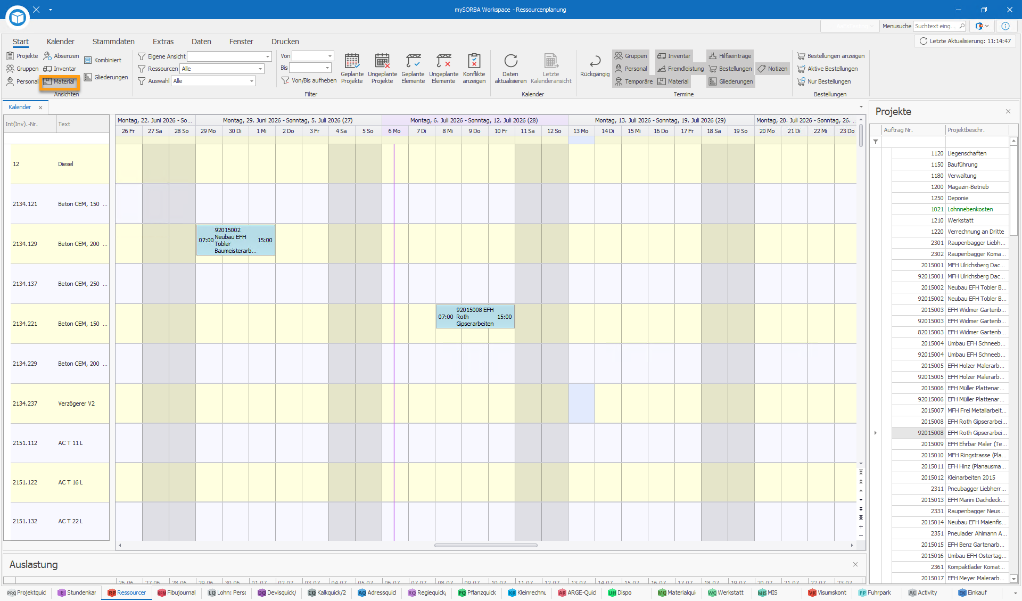Screen dimensions: 1022x601
Task: Open the Kalender ribbon tab
Action: [x=60, y=42]
